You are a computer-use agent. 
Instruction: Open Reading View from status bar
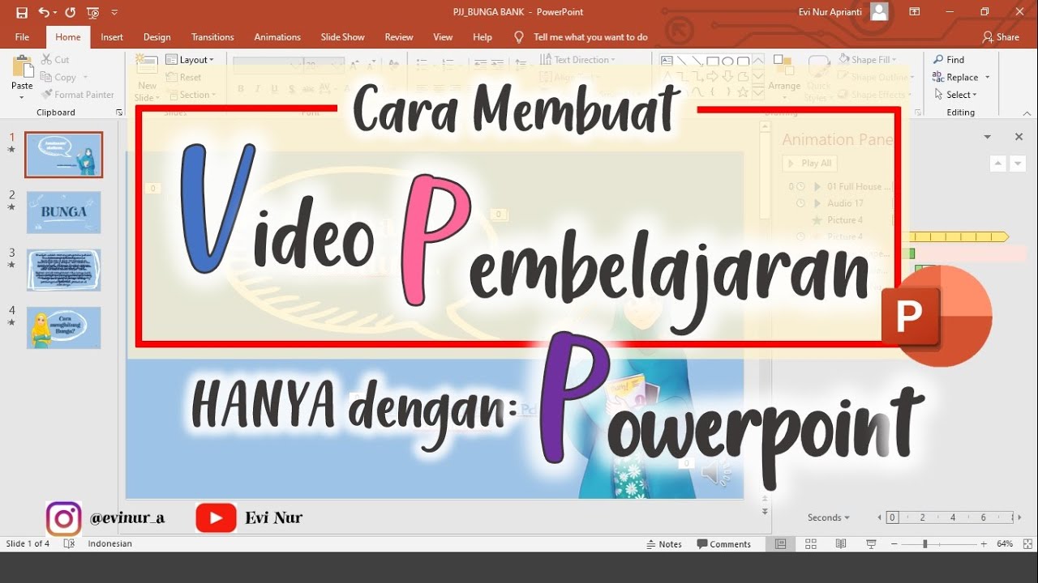coord(841,544)
